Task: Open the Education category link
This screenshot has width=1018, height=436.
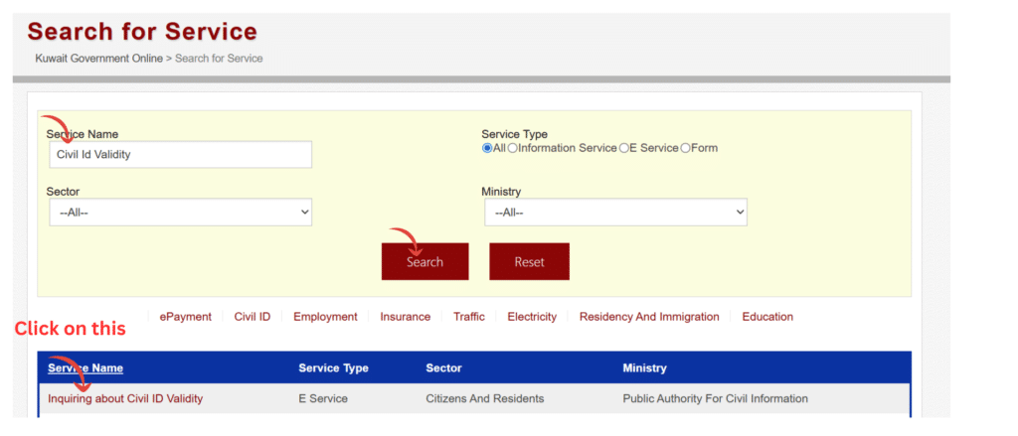Action: 767,317
